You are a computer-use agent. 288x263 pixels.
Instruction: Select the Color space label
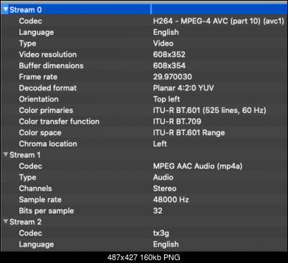[x=40, y=133]
